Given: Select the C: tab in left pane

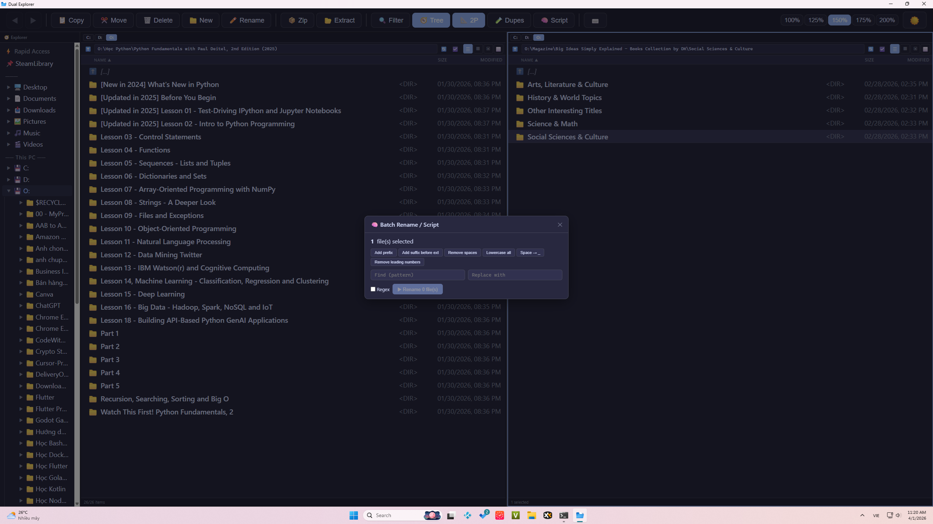Looking at the screenshot, I should 88,37.
